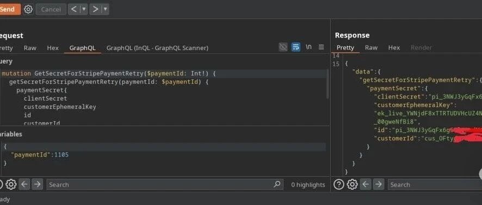Open back history dropdown arrow
This screenshot has width=482, height=205.
(x=84, y=9)
